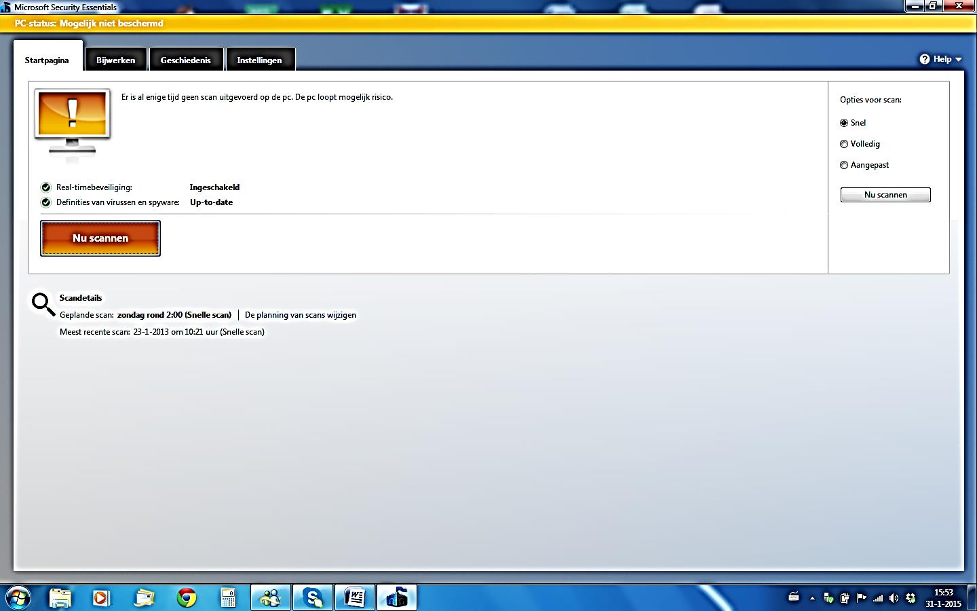
Task: Click the network signal bars icon
Action: click(x=878, y=598)
